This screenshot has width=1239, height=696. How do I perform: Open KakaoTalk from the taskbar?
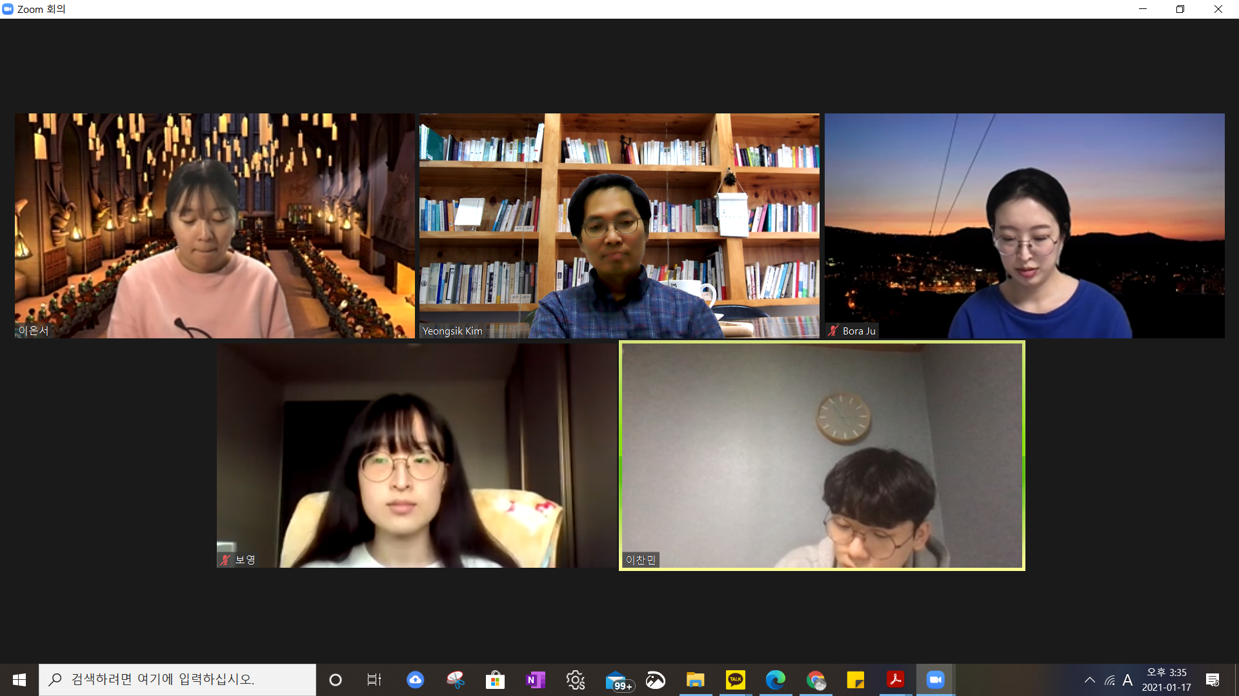(736, 680)
